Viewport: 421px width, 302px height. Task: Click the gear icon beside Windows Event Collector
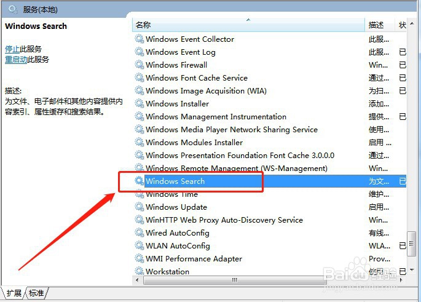click(x=139, y=39)
